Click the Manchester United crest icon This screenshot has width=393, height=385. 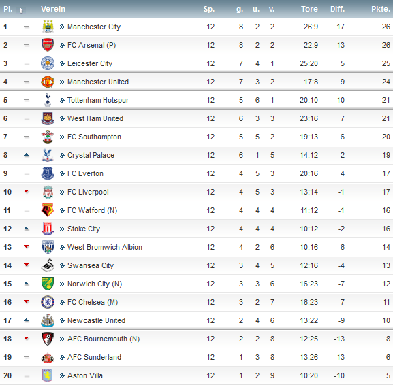[x=48, y=82]
